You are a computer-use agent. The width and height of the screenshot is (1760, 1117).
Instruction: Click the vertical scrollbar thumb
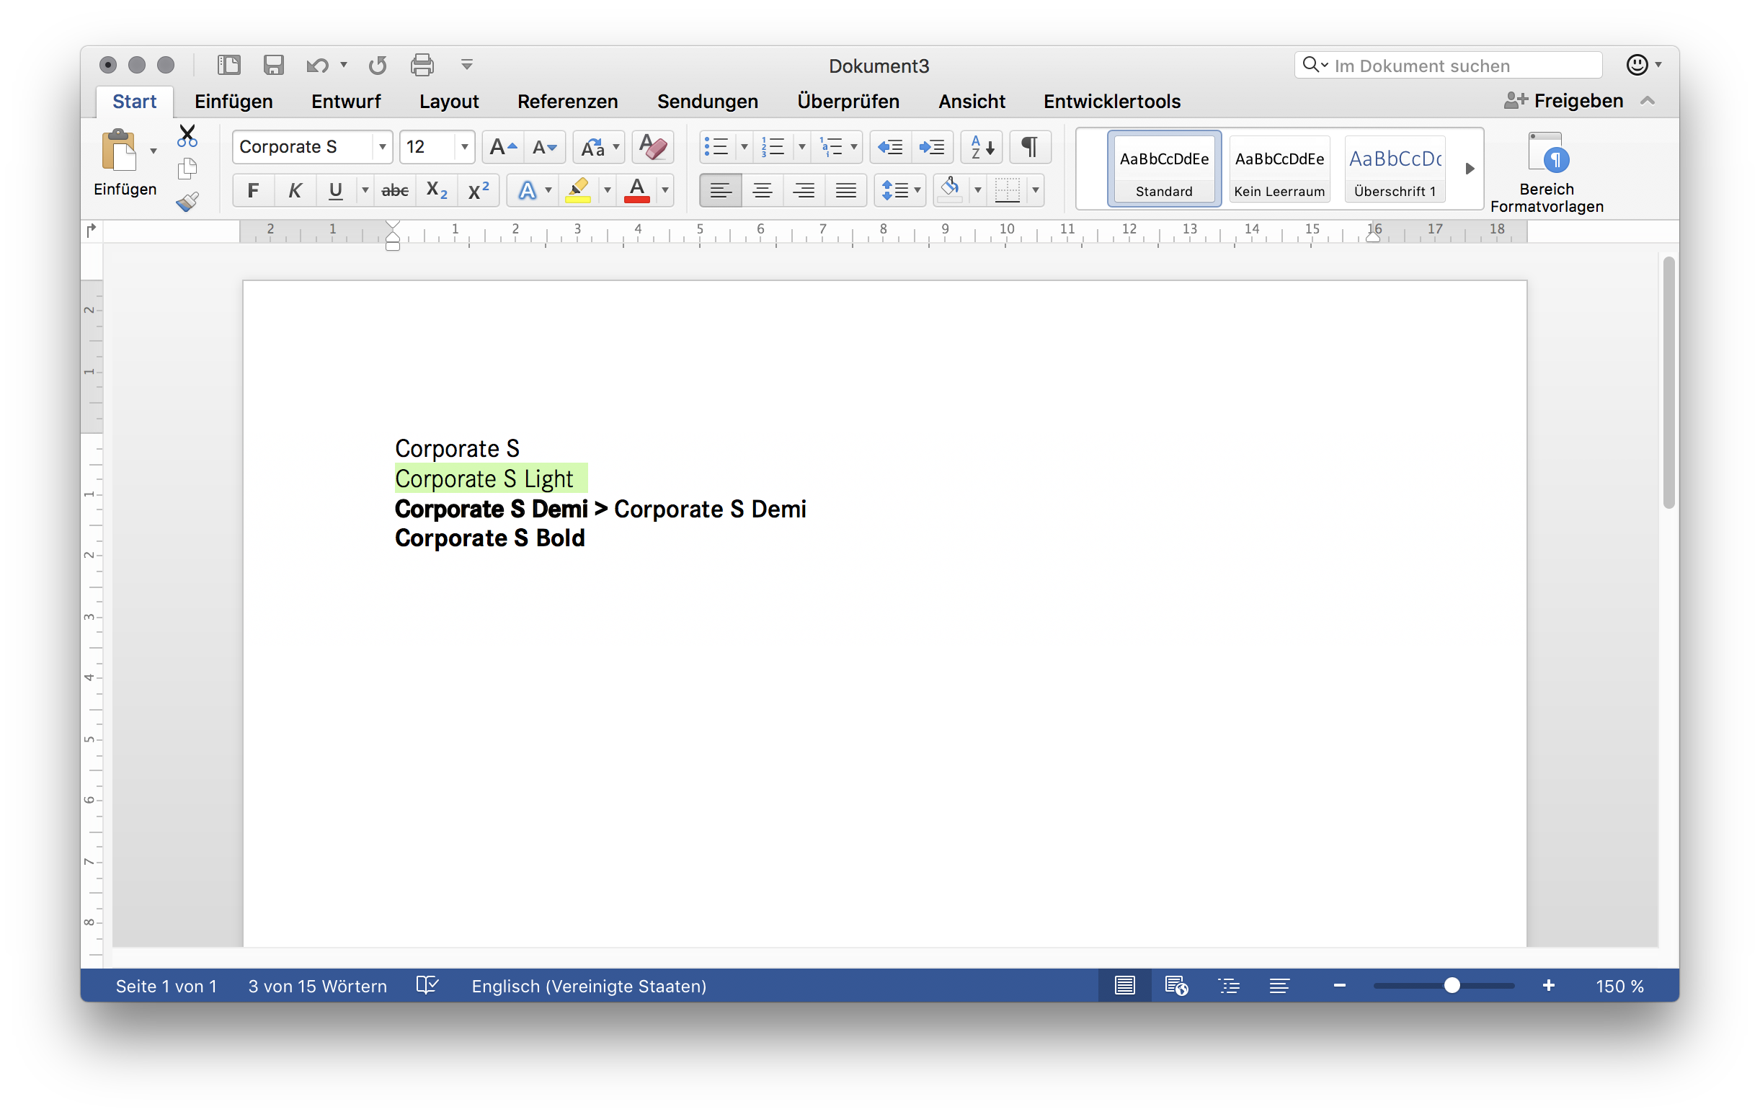1668,383
